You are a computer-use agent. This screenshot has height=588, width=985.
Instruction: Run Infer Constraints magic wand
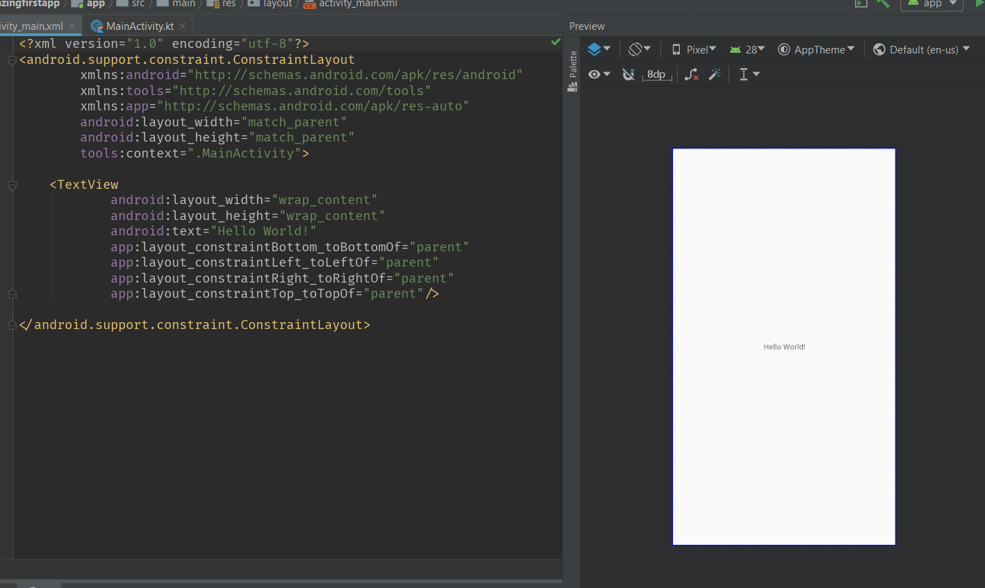715,74
